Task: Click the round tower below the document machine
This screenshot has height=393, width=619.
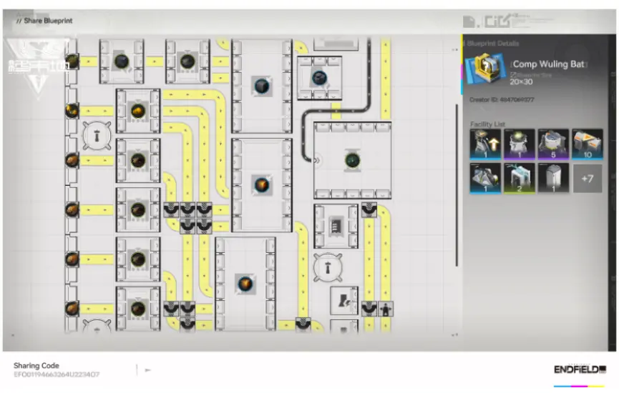Action: pos(328,267)
